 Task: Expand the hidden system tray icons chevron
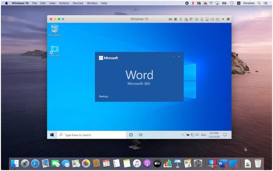pyautogui.click(x=183, y=135)
